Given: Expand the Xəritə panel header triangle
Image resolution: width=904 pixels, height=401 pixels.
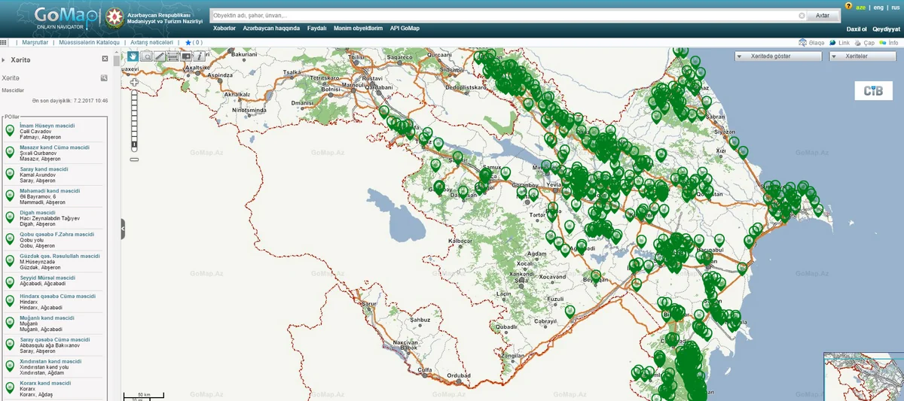Looking at the screenshot, I should (x=4, y=59).
